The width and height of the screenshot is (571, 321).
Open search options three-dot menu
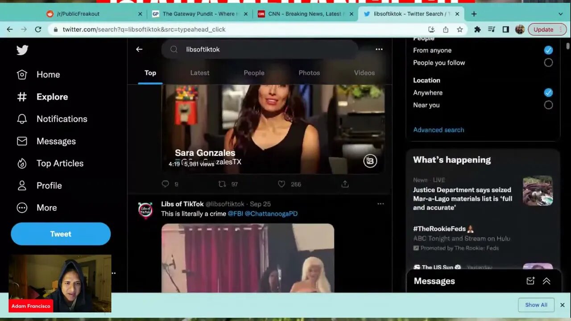click(379, 49)
